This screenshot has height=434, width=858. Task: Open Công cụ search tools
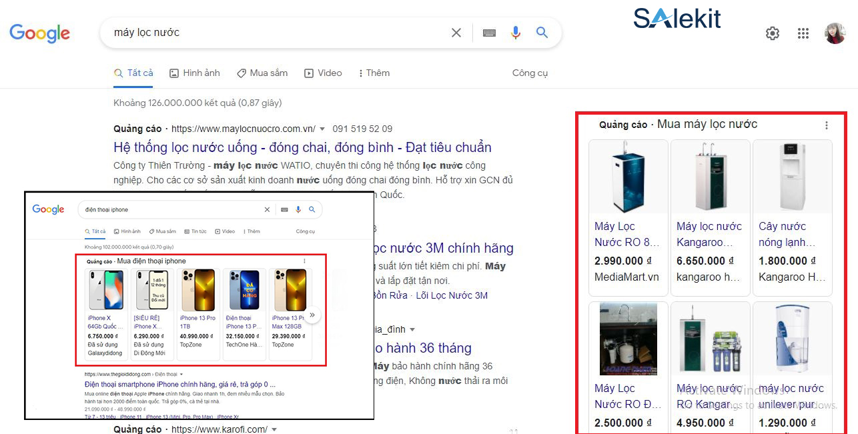click(x=530, y=73)
